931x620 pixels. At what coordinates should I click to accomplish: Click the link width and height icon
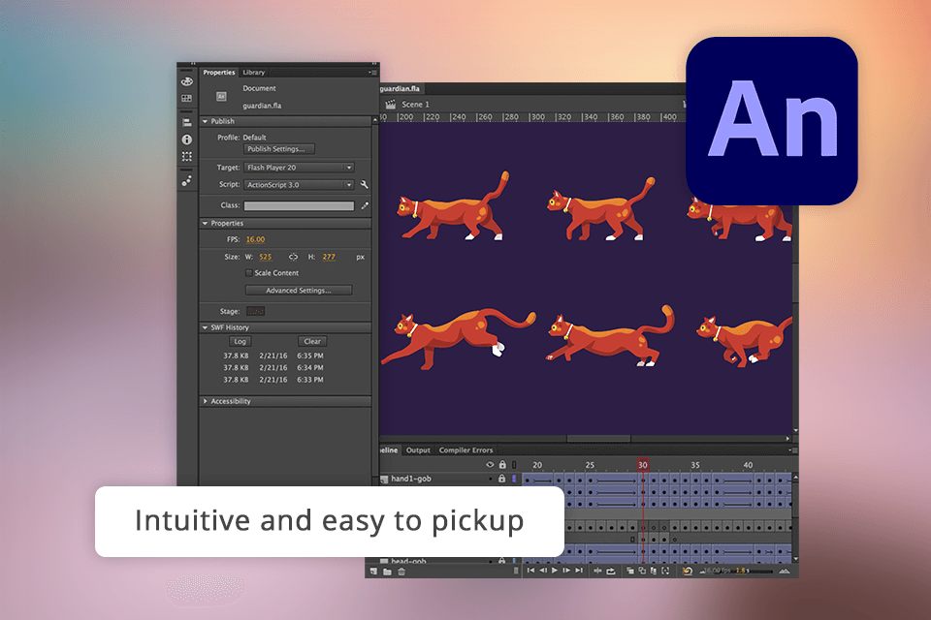293,257
